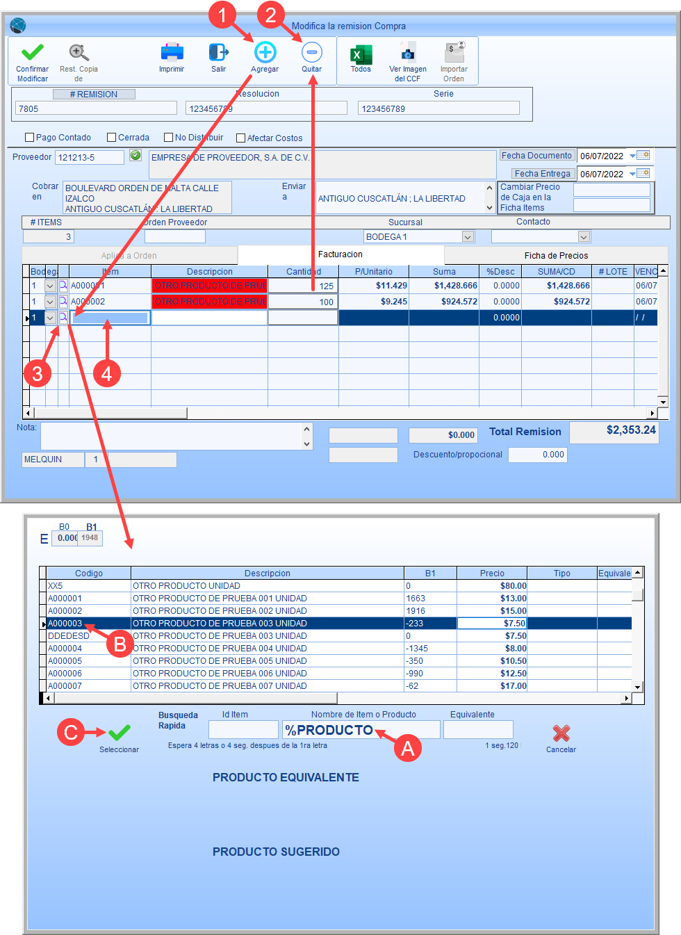Open Bodega dropdown in A000001 row
The image size is (681, 935).
(x=50, y=286)
